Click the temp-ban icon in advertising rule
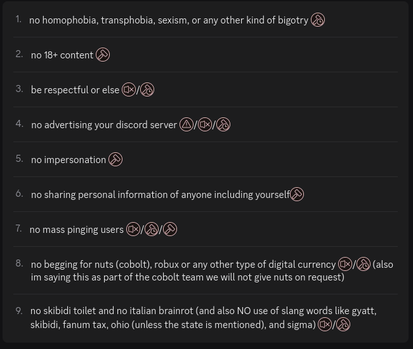This screenshot has width=413, height=349. 223,124
